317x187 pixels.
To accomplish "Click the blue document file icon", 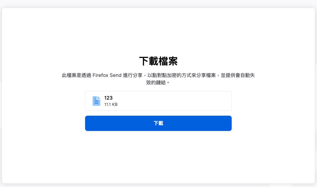I will click(96, 101).
